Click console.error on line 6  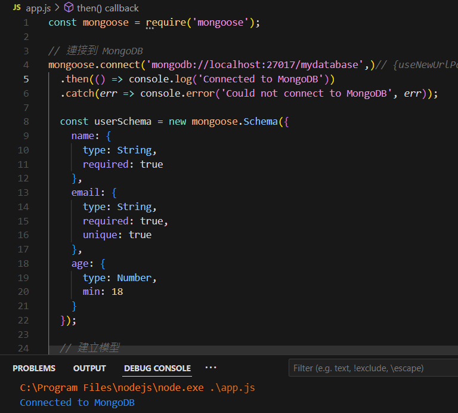(x=178, y=93)
